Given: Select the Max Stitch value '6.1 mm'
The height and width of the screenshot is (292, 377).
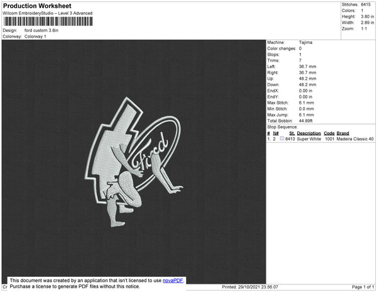Looking at the screenshot, I should point(307,103).
